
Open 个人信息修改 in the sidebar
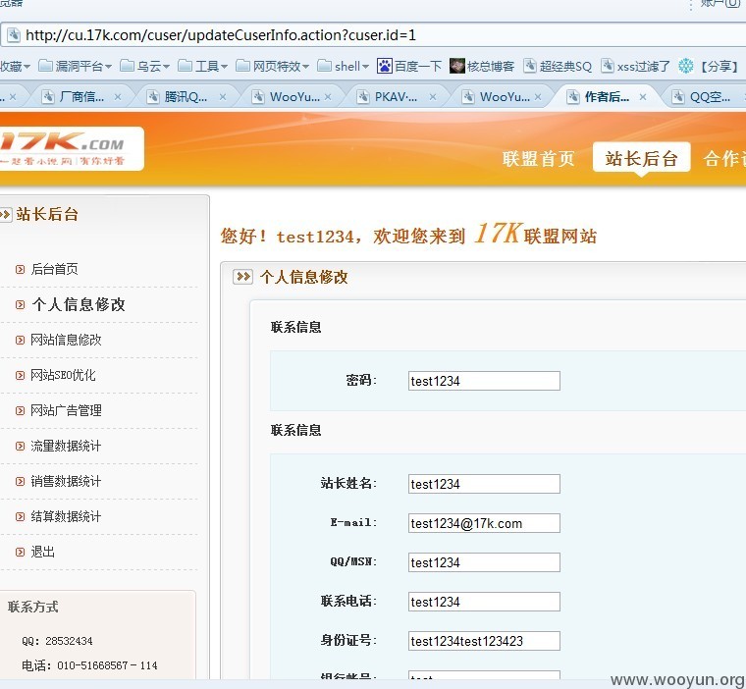(x=79, y=304)
